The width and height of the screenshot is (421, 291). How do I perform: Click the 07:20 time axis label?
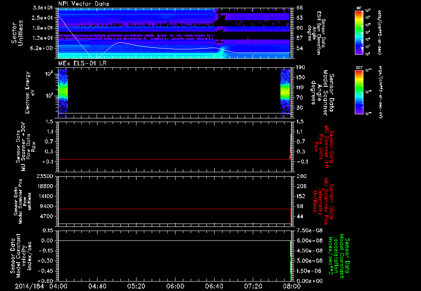(x=252, y=286)
